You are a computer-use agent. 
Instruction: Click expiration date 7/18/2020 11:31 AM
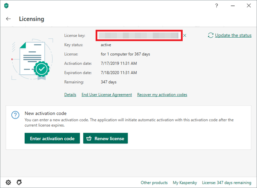[x=119, y=73]
